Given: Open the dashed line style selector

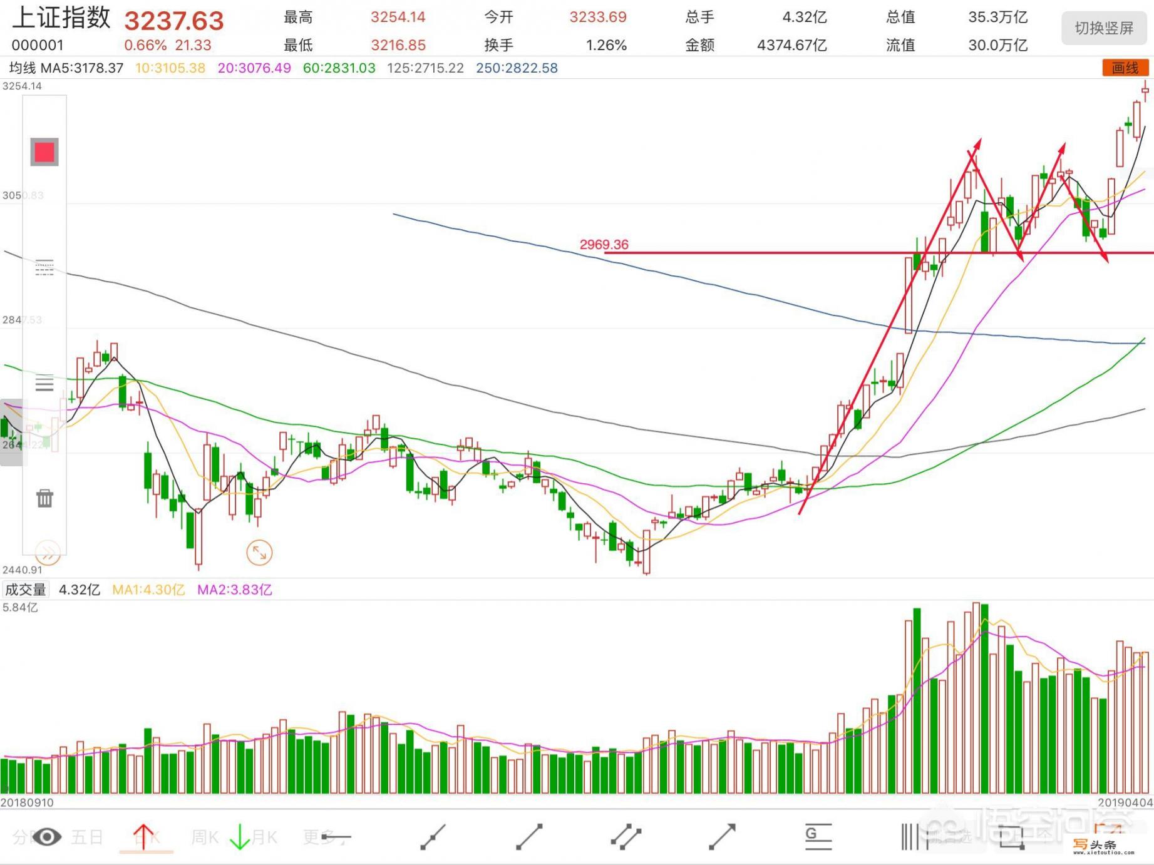Looking at the screenshot, I should [44, 267].
